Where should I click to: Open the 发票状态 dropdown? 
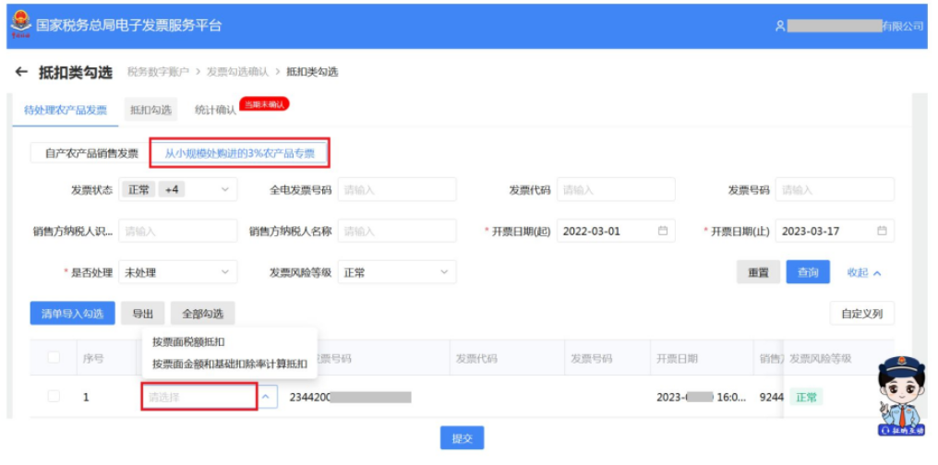(178, 189)
